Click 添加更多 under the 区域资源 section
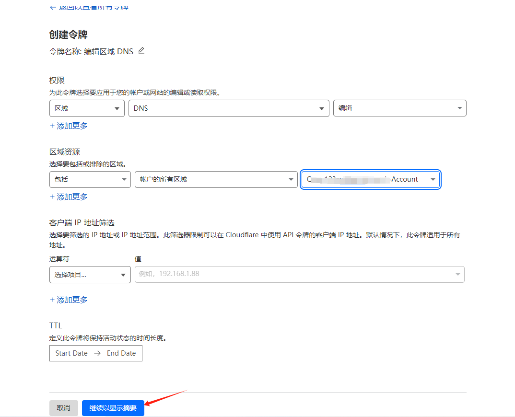The height and width of the screenshot is (417, 515). [69, 197]
